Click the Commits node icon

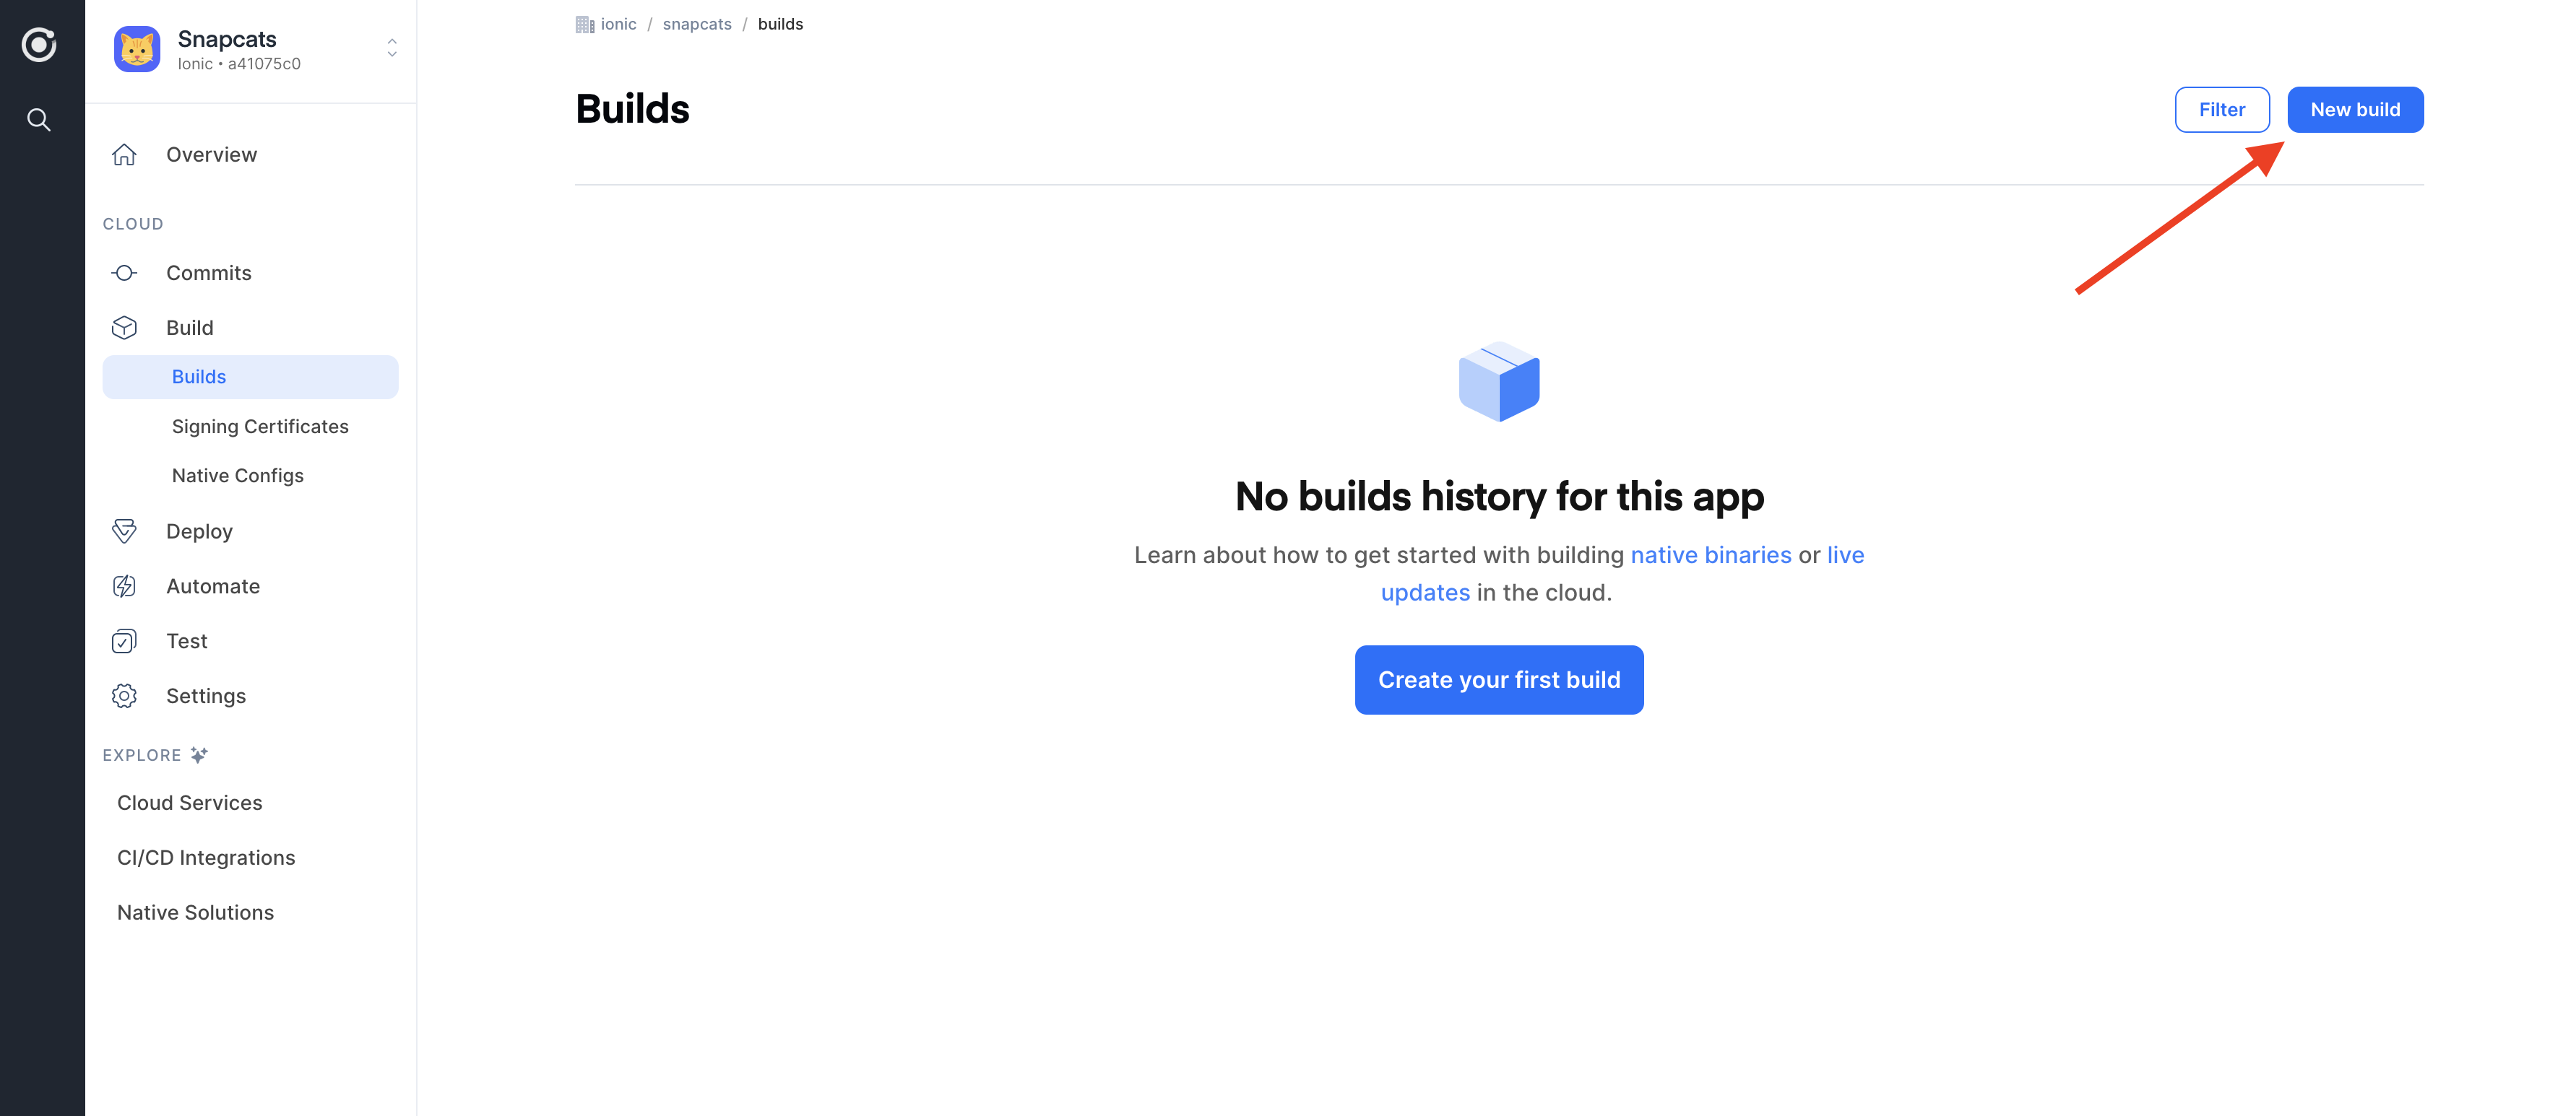tap(124, 273)
